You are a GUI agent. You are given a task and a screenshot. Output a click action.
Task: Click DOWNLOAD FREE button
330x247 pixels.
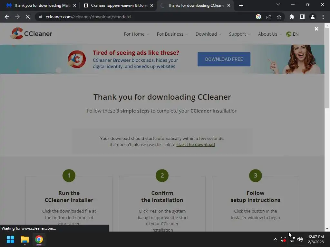pos(224,59)
